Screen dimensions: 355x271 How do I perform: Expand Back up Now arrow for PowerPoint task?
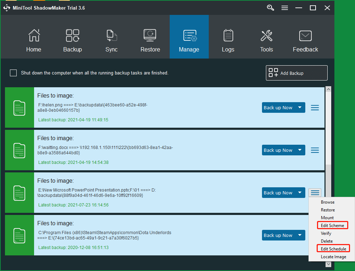300,193
